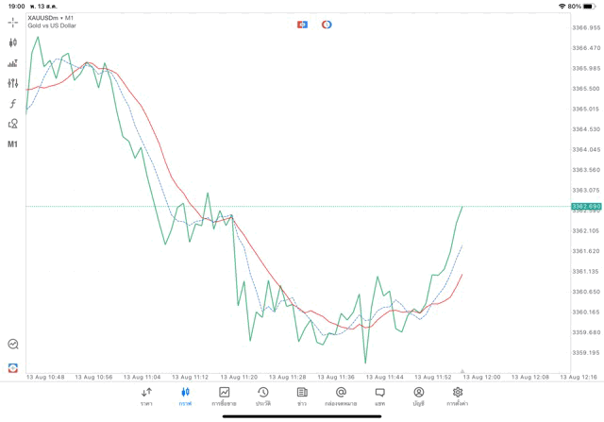604x422 pixels.
Task: Toggle the red-blue one-click trading panel icon
Action: coord(302,25)
